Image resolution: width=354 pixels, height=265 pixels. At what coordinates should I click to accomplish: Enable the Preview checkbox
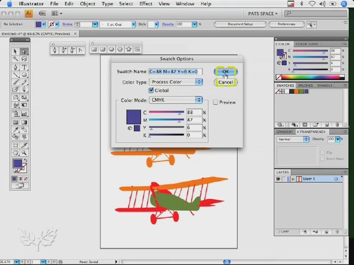[x=215, y=102]
